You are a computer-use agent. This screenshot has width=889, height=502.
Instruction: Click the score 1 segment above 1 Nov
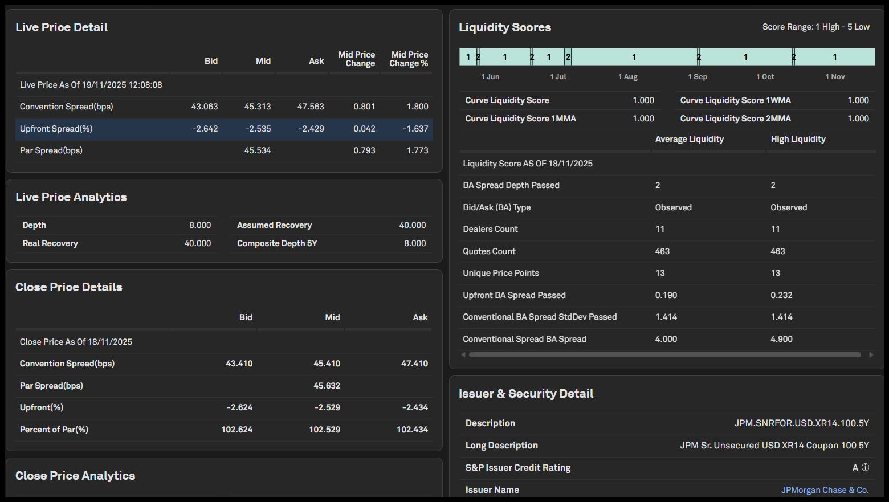click(835, 57)
